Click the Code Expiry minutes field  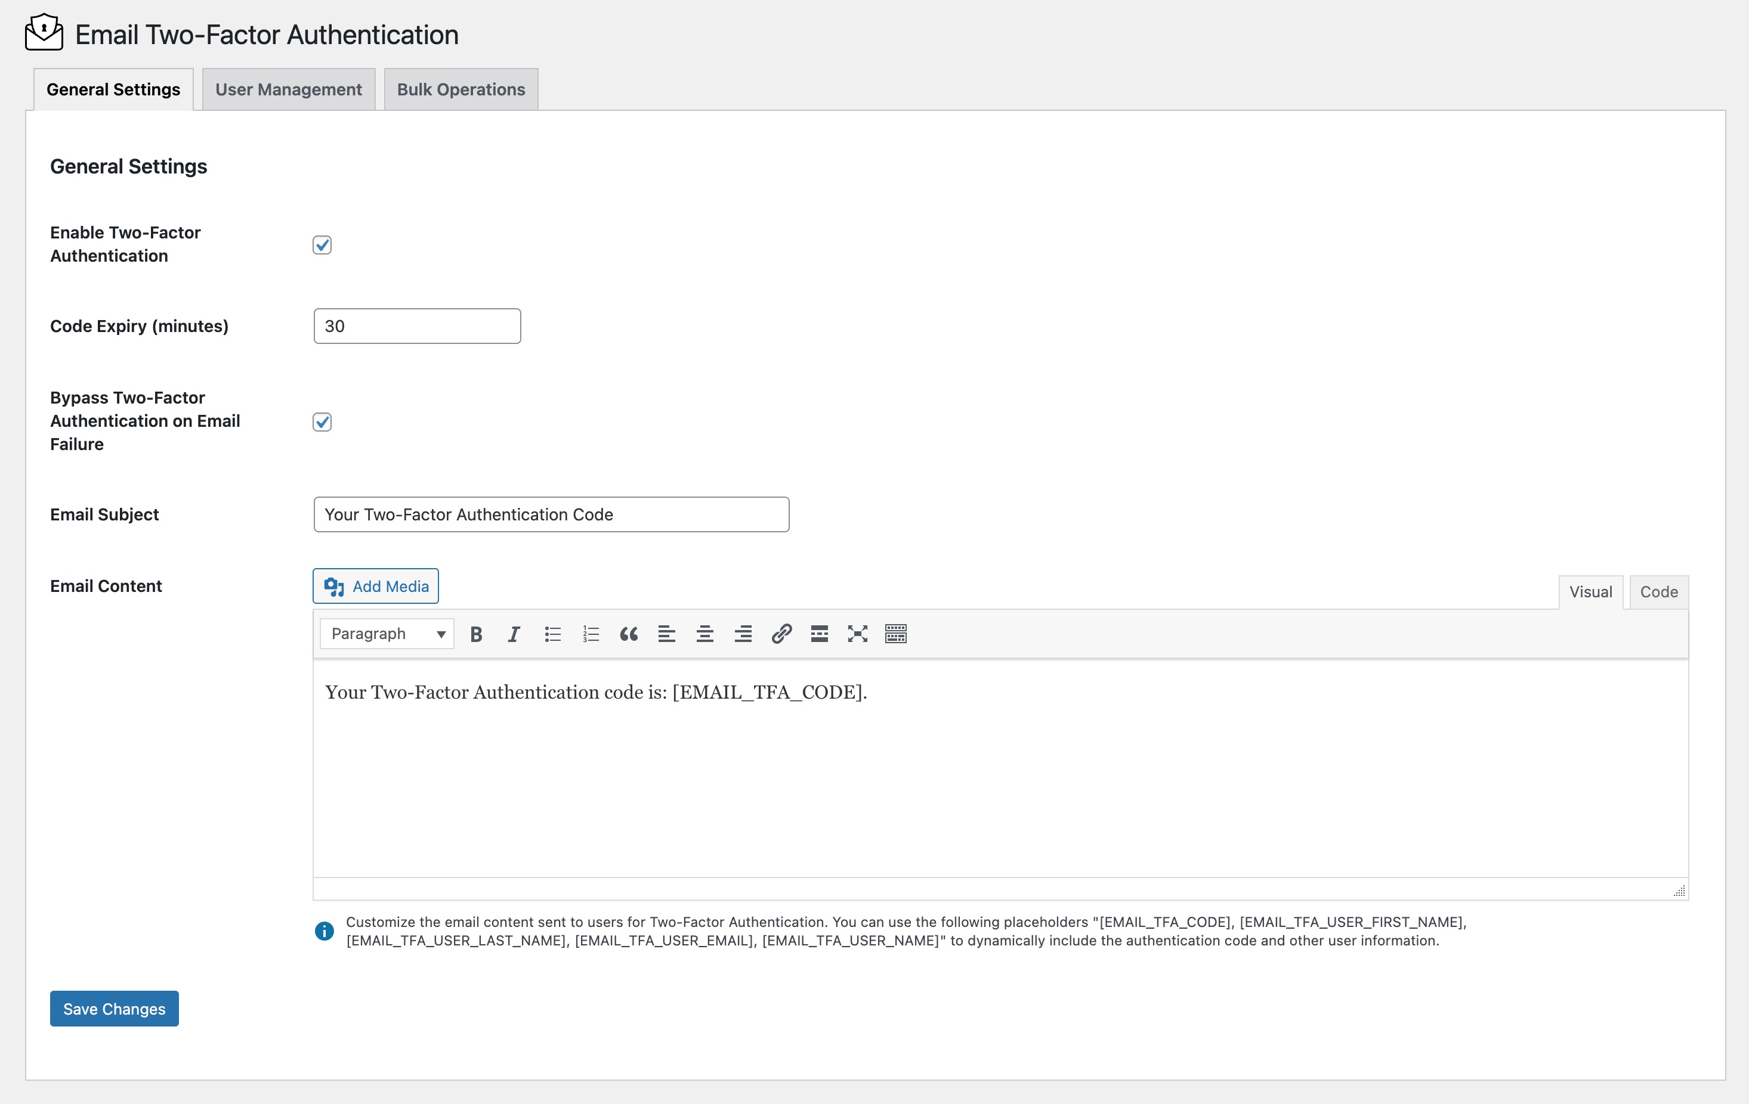417,326
